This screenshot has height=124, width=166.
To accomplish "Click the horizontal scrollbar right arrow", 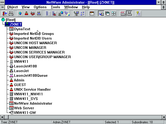I will (164, 117).
